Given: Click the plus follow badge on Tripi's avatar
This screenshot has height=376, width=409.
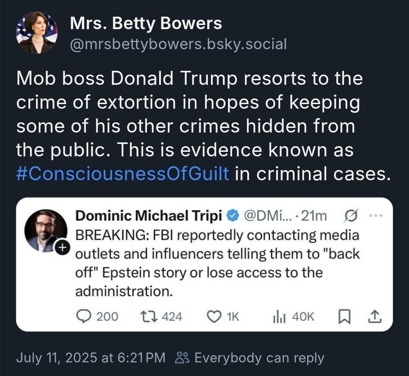Looking at the screenshot, I should [62, 247].
